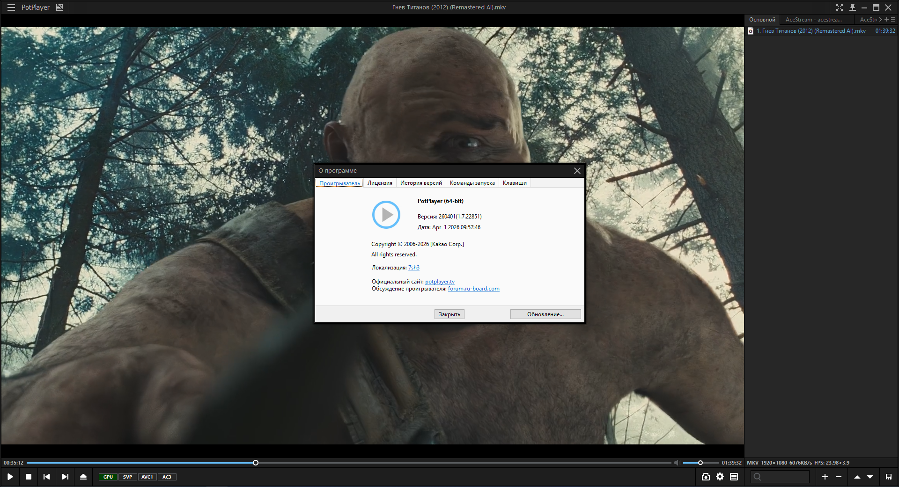Open the partially hidden AceStr playlist tab

tap(868, 20)
